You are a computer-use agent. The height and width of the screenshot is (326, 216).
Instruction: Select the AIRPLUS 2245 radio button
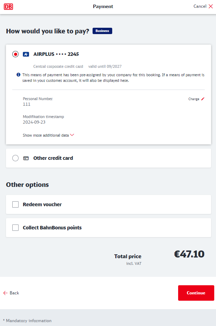pyautogui.click(x=15, y=54)
